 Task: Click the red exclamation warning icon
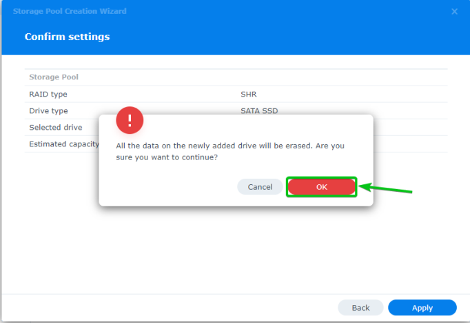(x=130, y=120)
